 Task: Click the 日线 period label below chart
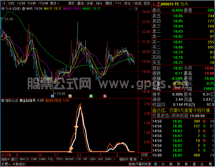tap(145, 155)
